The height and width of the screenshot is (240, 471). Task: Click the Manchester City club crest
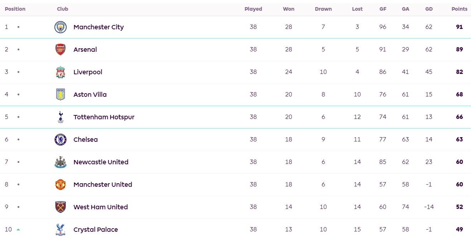[x=61, y=27]
